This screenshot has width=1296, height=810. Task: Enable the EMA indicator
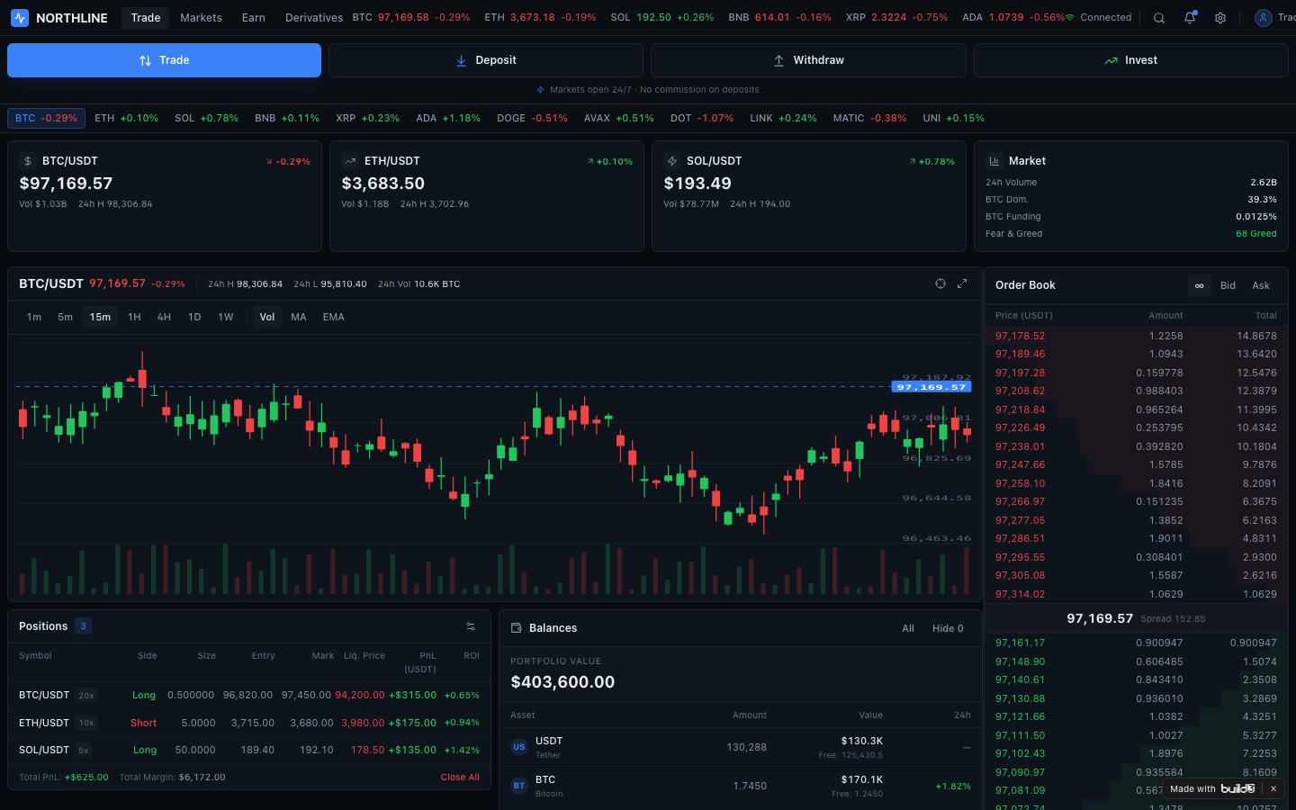(334, 317)
